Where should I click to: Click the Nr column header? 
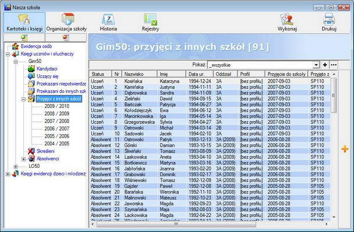click(116, 74)
